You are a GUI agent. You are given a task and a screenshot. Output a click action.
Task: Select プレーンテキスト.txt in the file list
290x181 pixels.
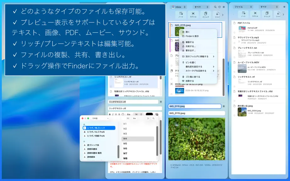pos(259,52)
